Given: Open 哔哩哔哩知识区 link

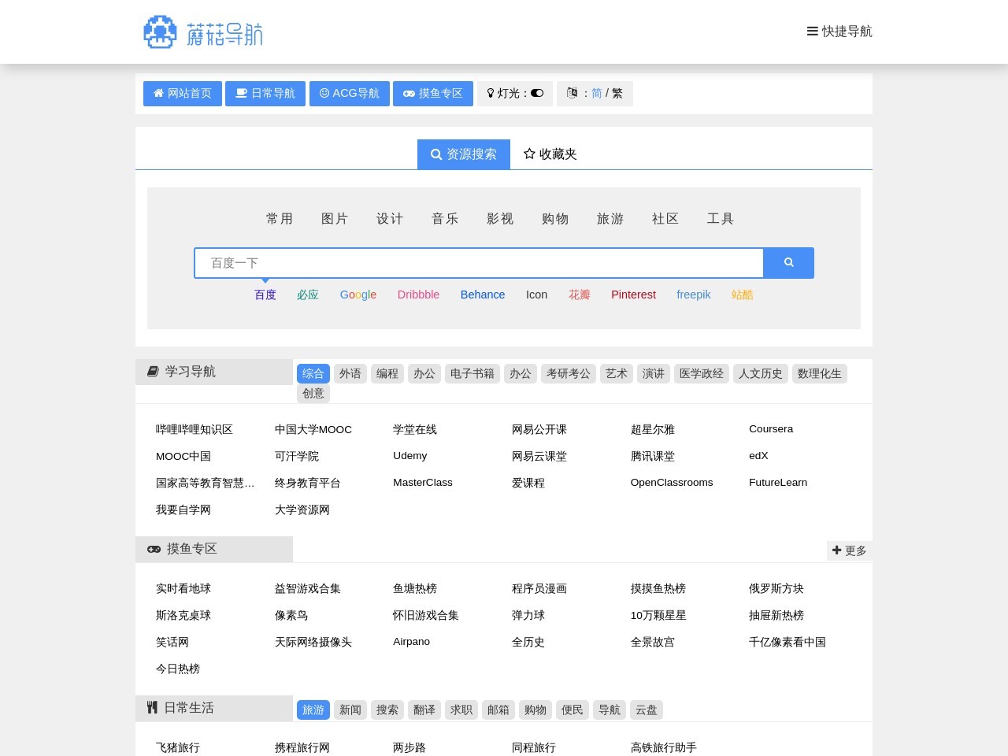Looking at the screenshot, I should [x=195, y=429].
